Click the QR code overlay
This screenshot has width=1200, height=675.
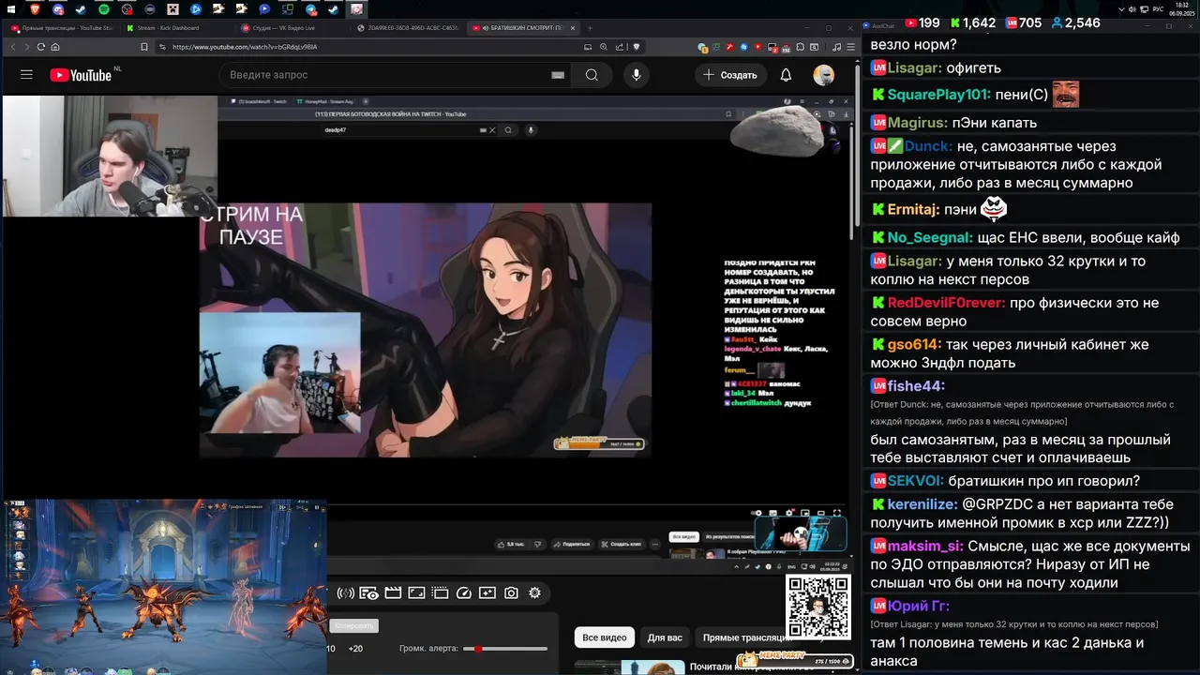[x=817, y=607]
